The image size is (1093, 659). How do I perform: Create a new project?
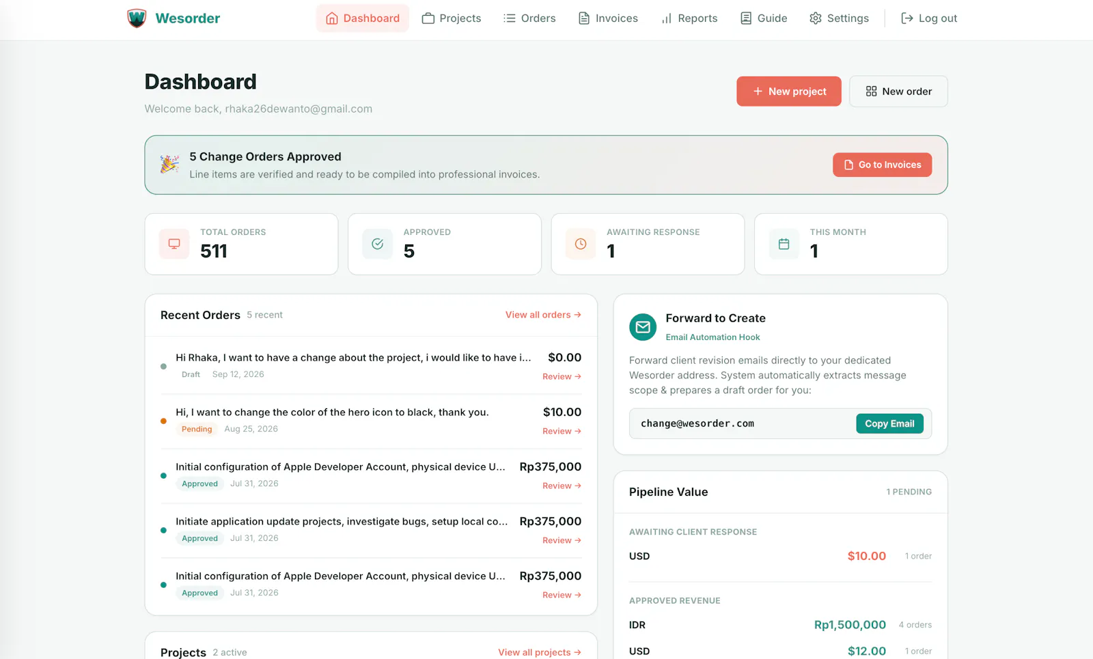tap(789, 92)
